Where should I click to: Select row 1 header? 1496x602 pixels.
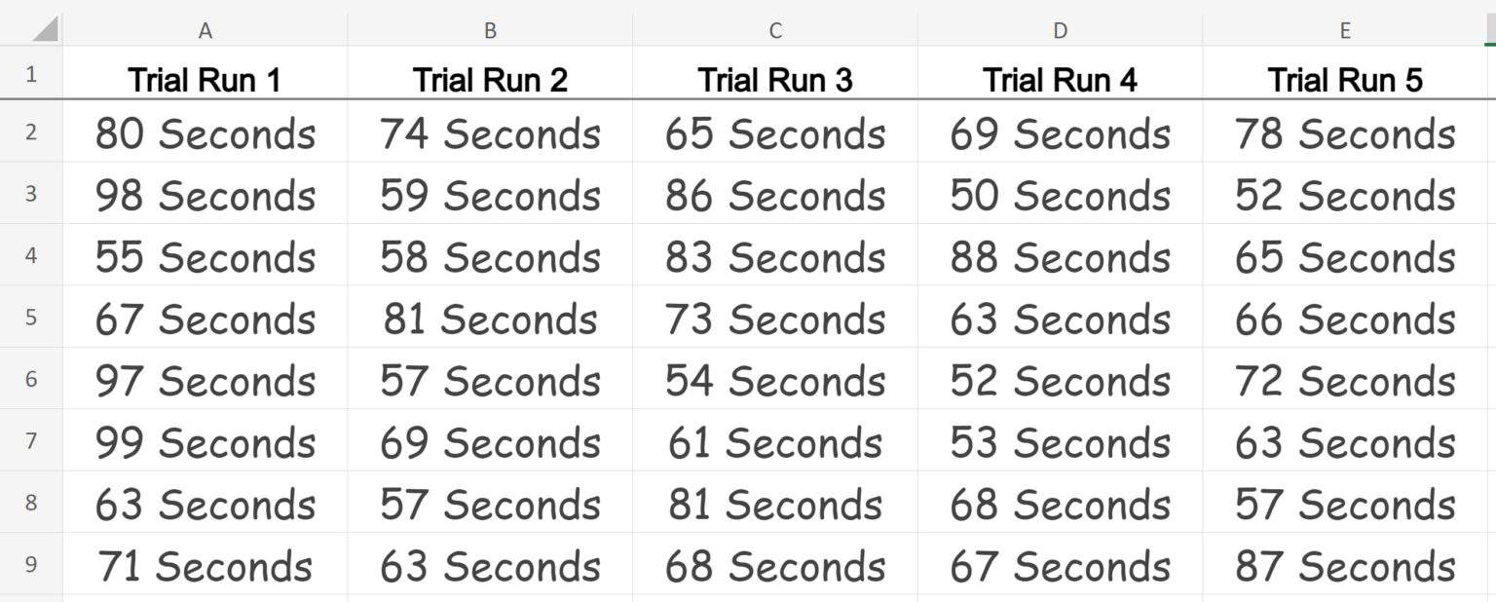pyautogui.click(x=30, y=74)
